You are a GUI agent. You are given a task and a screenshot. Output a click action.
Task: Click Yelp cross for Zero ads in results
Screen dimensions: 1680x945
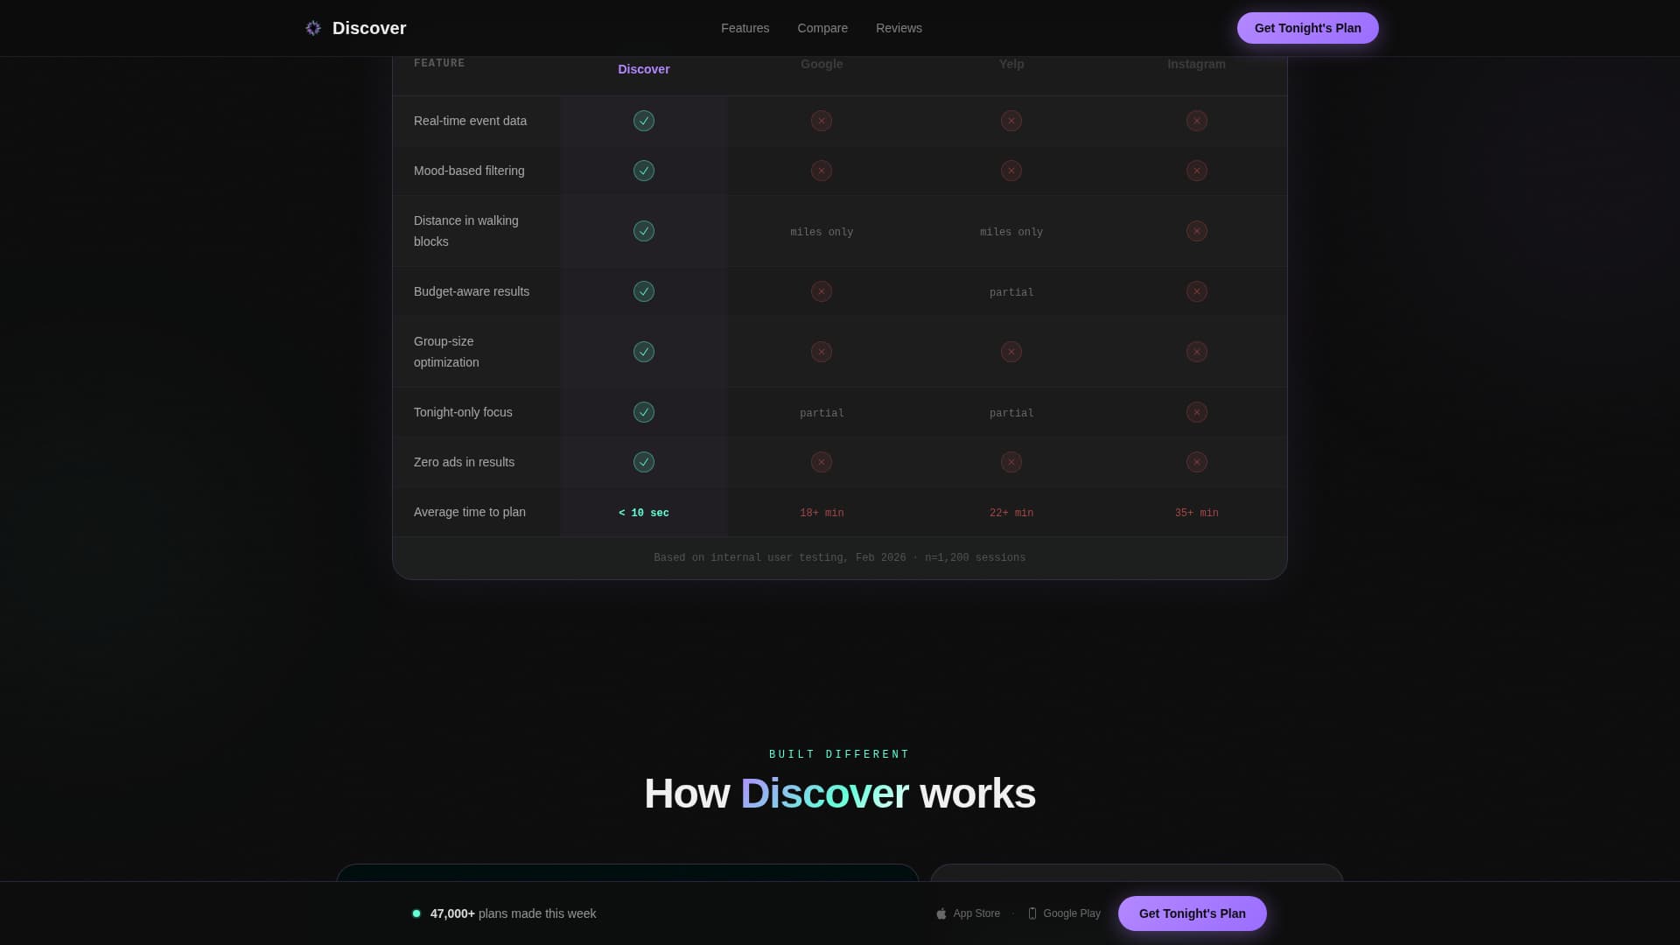point(1011,462)
